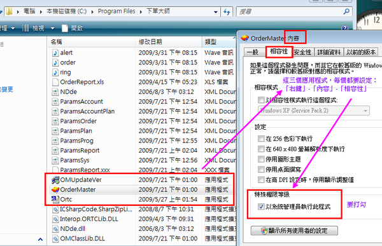Click the ParamsReport XML icon
The height and width of the screenshot is (246, 382).
click(55, 151)
